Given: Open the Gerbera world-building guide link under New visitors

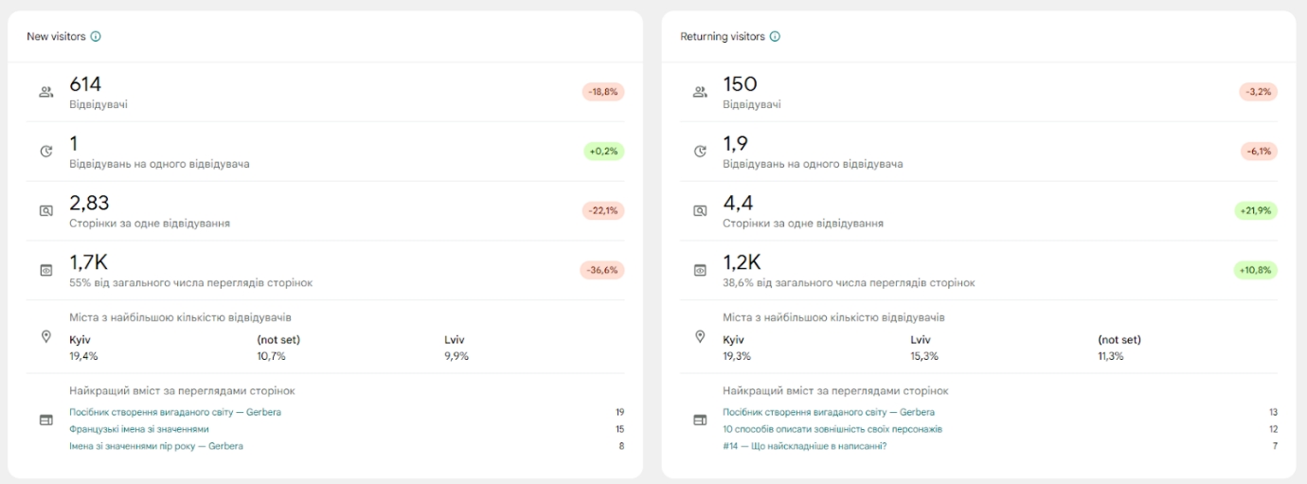Looking at the screenshot, I should tap(175, 412).
